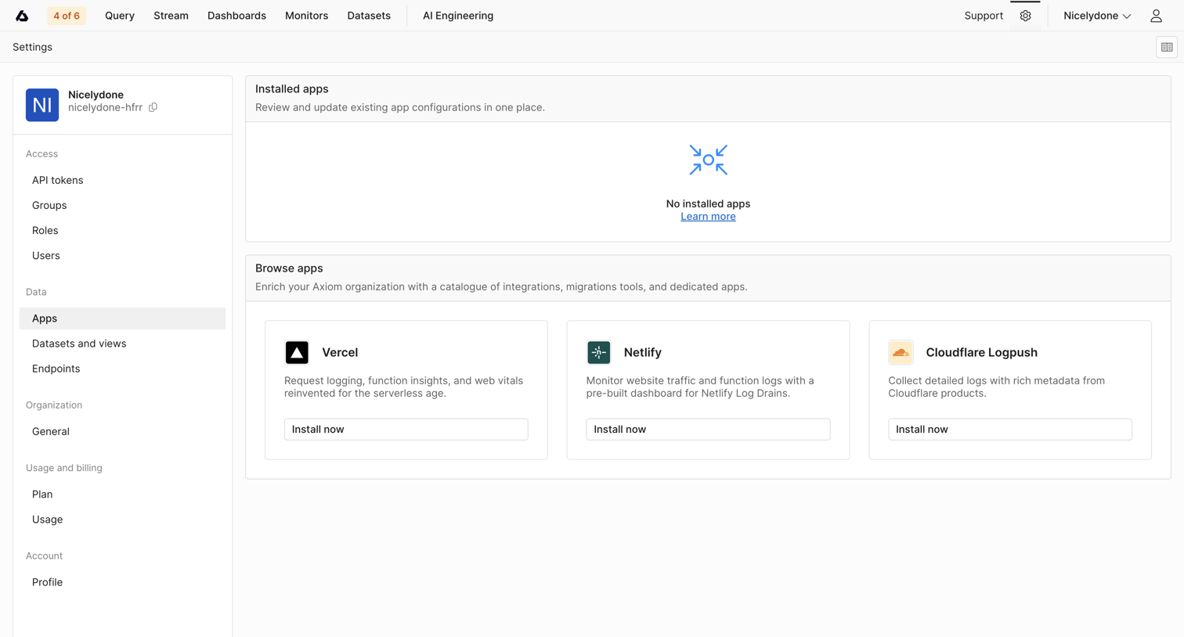1184x637 pixels.
Task: Toggle the side panel layout icon
Action: click(x=1167, y=47)
